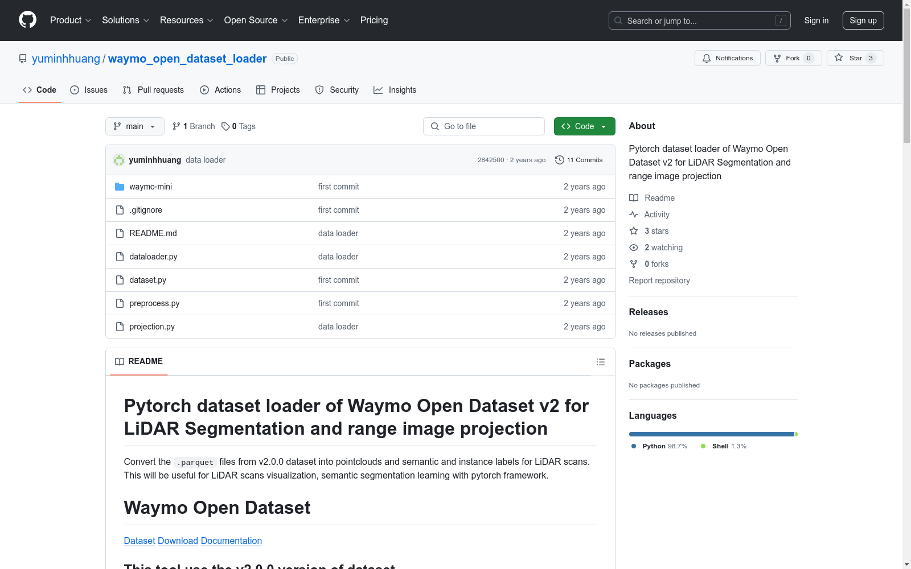This screenshot has width=911, height=569.
Task: Open the waymo_open_dataset_loader repository link
Action: [187, 59]
